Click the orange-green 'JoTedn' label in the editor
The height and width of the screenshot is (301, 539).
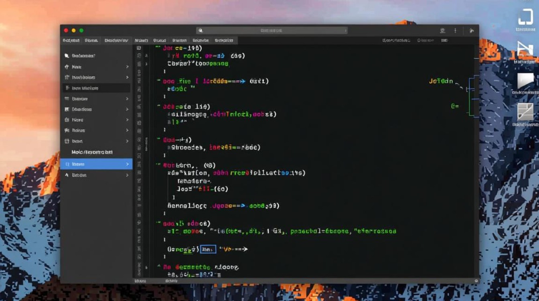(441, 81)
